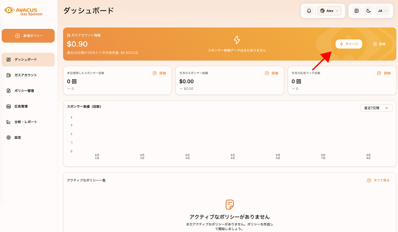
Task: Click the 6月8日 chart axis label
Action: [x=369, y=156]
